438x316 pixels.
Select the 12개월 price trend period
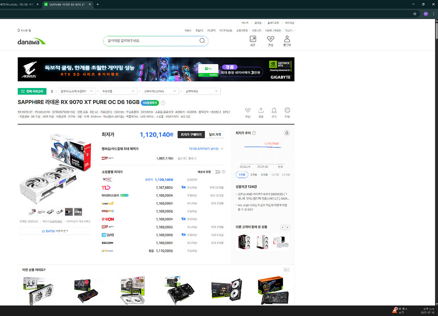(275, 174)
